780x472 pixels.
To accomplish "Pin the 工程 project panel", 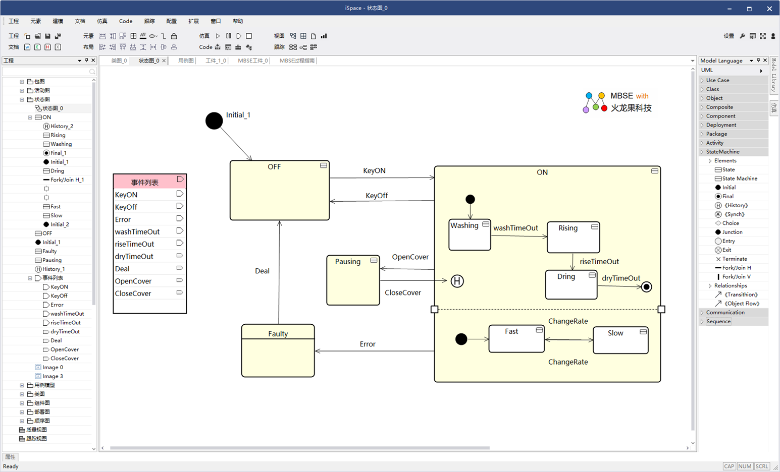I will [86, 61].
